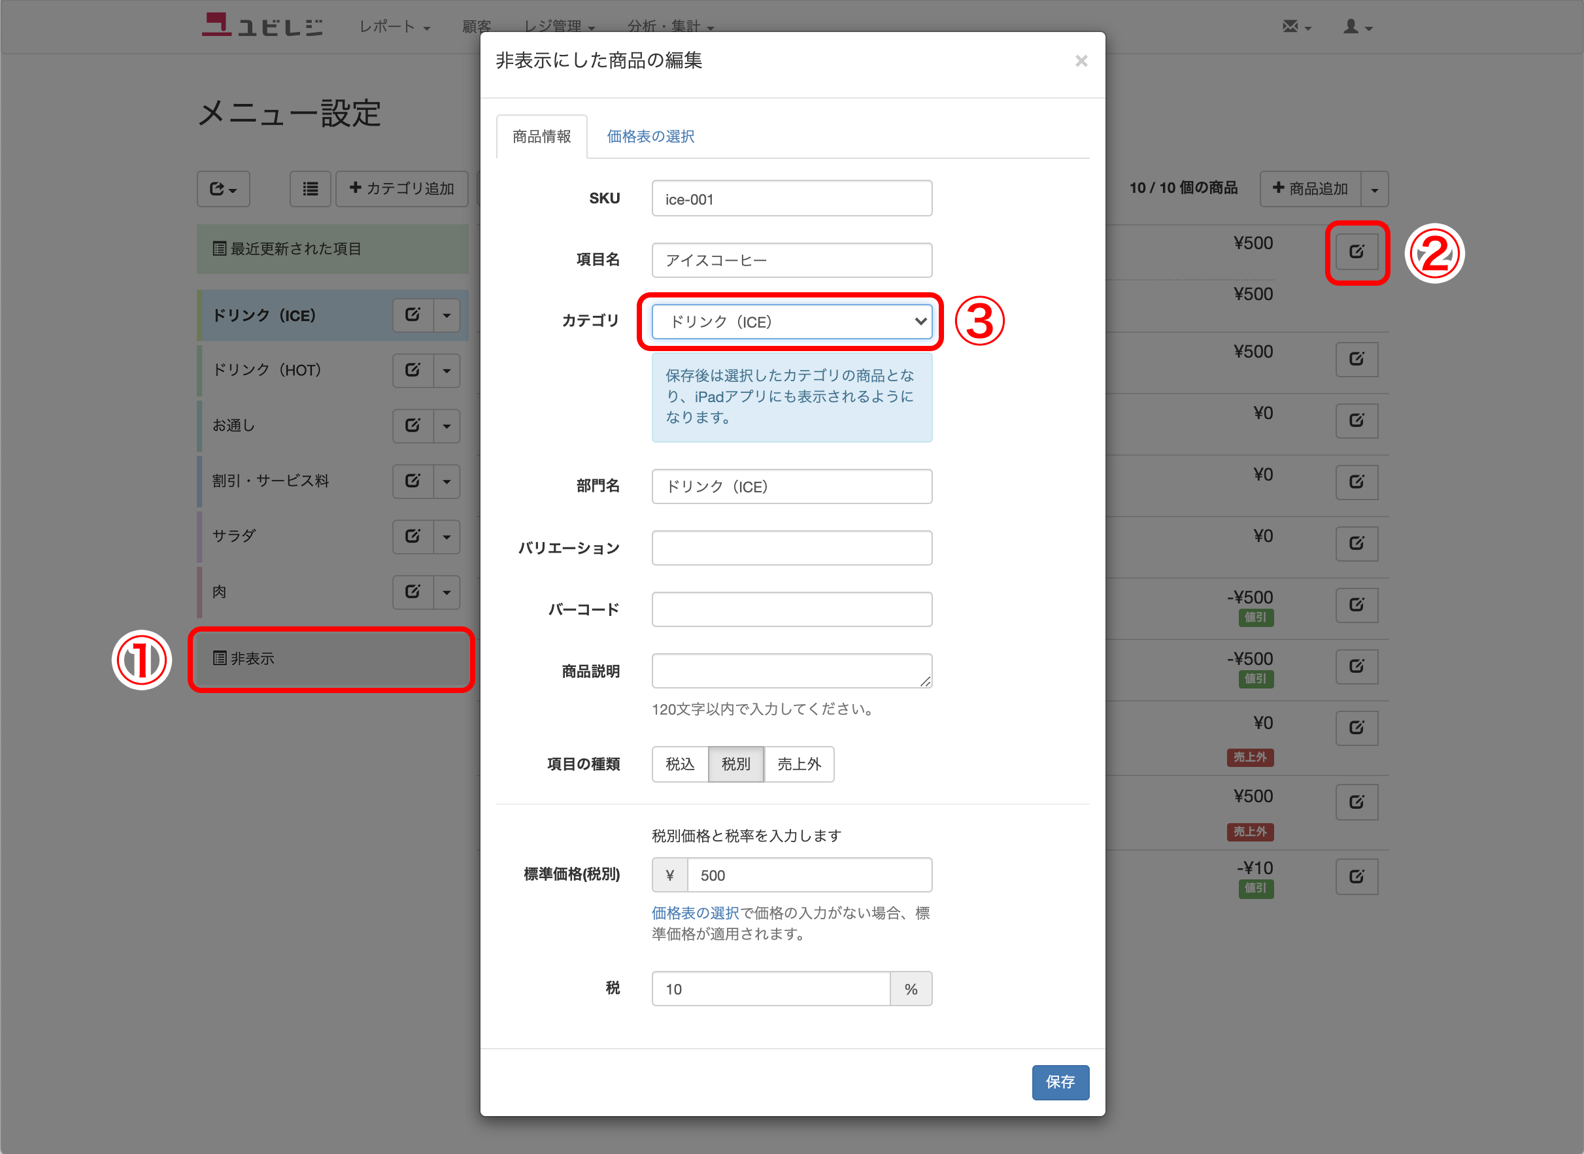Click edit icon for お通し category
Viewport: 1584px width, 1154px height.
[413, 426]
